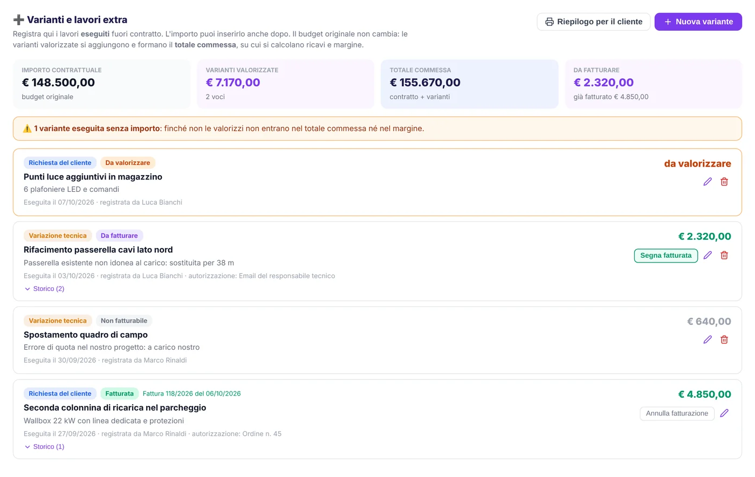Viewport: 755px width, 477px height.
Task: Click title 'Spostamento quadro di campo'
Action: tap(86, 335)
